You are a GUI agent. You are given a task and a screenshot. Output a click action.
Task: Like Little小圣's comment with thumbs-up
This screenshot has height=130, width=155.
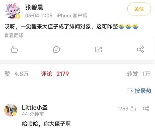click(133, 109)
